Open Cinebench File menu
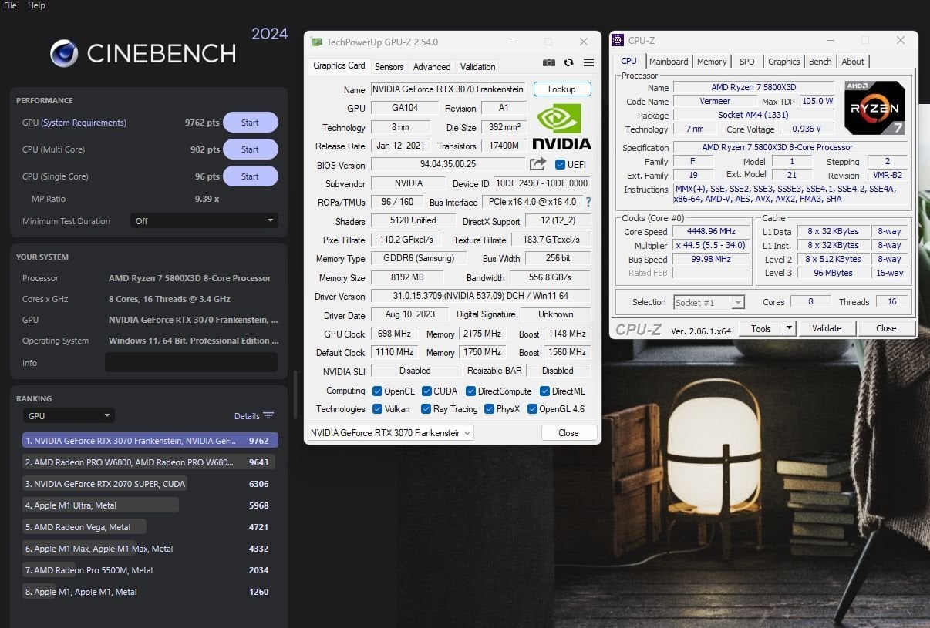The image size is (930, 628). [10, 5]
